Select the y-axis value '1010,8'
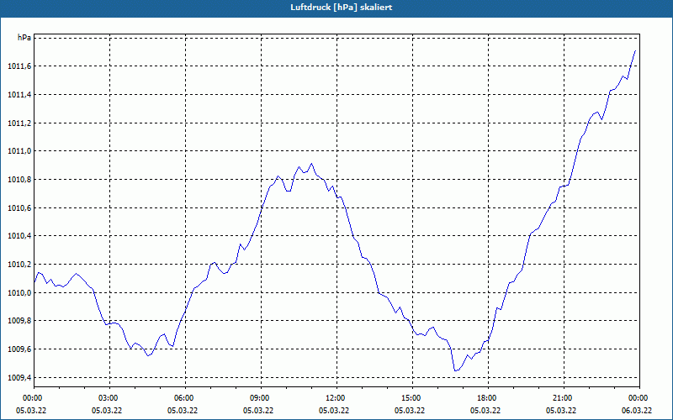This screenshot has width=673, height=420. (x=19, y=180)
